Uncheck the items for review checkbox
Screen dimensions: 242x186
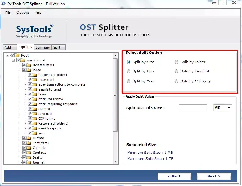tap(30, 99)
